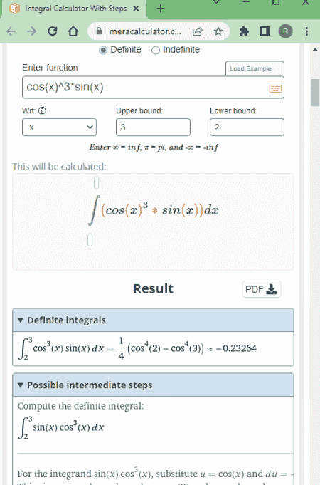The width and height of the screenshot is (320, 485).
Task: Open a new browser tab
Action: 161,9
